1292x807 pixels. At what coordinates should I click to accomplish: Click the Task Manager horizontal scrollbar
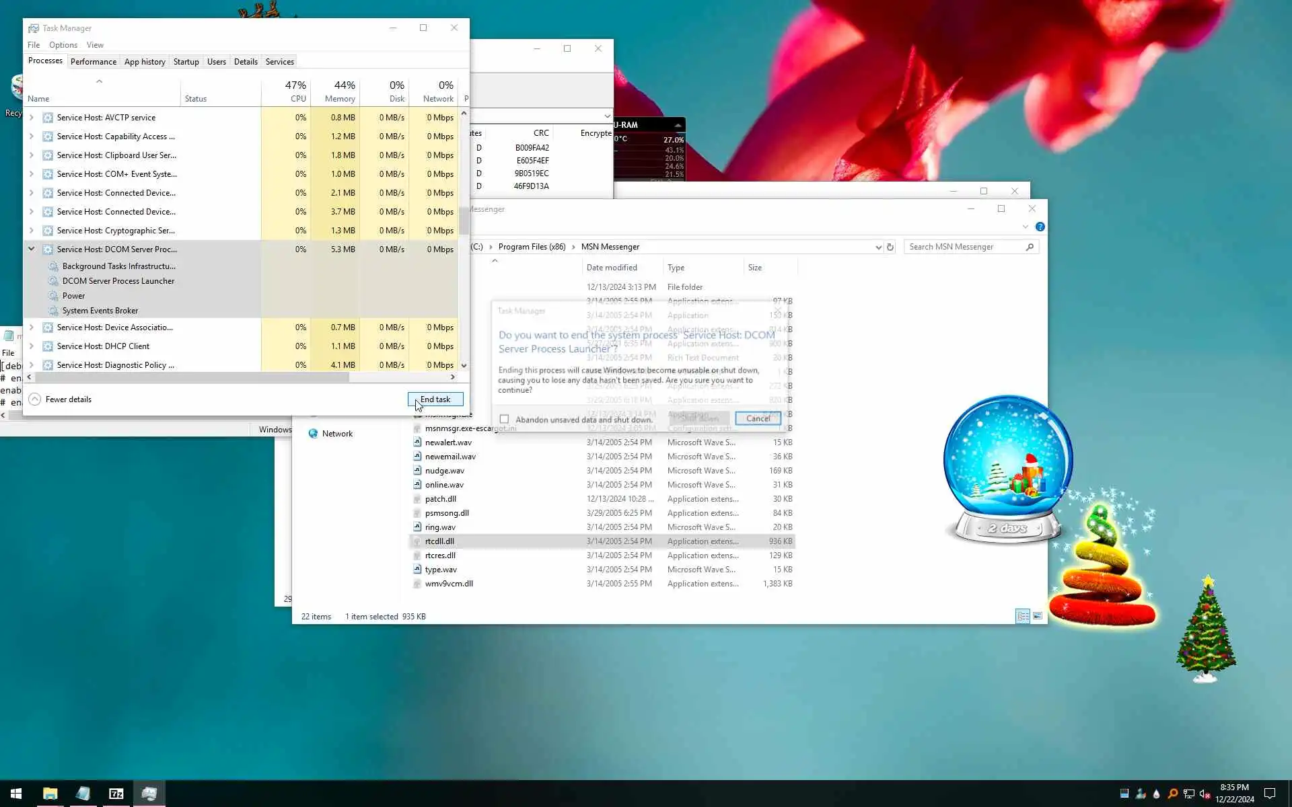(x=192, y=377)
